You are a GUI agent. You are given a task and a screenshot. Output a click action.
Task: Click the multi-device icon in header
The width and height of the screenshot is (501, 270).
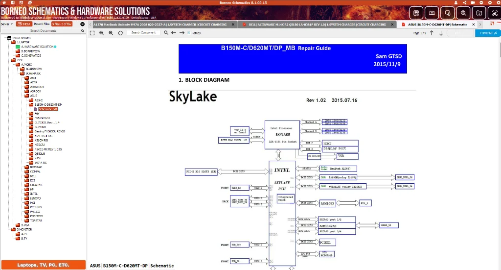[447, 13]
